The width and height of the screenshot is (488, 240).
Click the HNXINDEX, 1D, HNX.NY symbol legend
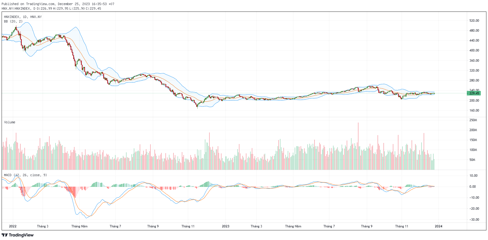23,17
